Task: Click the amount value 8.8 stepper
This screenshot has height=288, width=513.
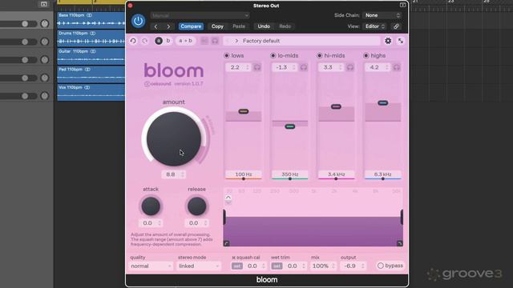Action: 183,174
